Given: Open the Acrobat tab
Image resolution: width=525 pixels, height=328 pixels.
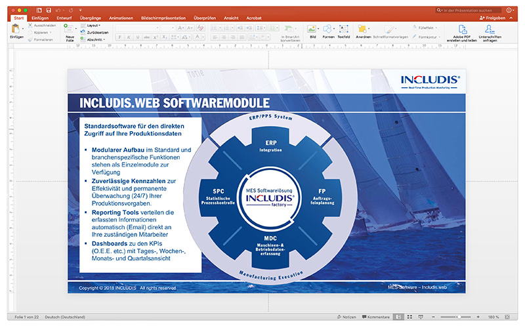Looking at the screenshot, I should click(254, 18).
